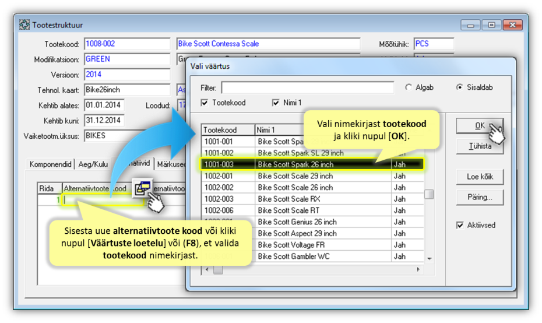Sort by Tootekood column header
The image size is (542, 323).
228,130
